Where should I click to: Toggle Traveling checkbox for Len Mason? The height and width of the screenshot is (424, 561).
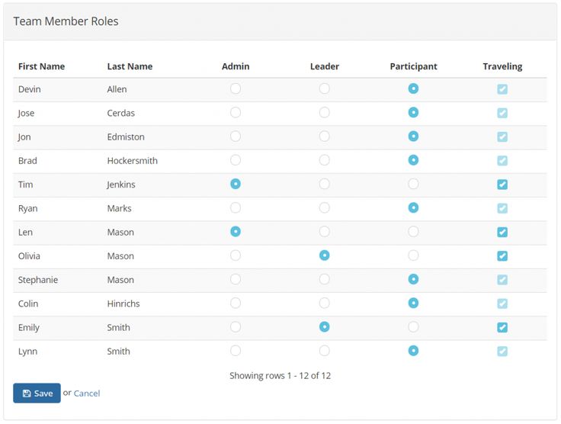click(x=502, y=233)
